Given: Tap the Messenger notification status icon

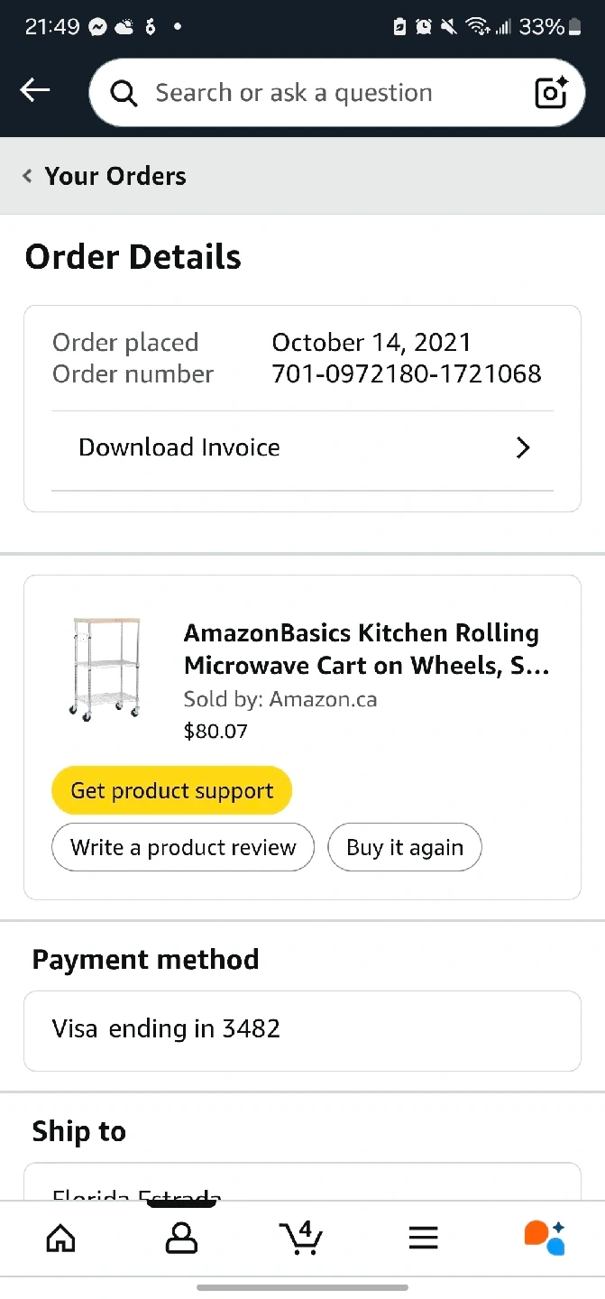Looking at the screenshot, I should [x=97, y=27].
